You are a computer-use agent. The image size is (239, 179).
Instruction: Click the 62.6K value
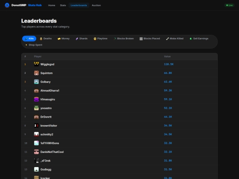click(168, 82)
